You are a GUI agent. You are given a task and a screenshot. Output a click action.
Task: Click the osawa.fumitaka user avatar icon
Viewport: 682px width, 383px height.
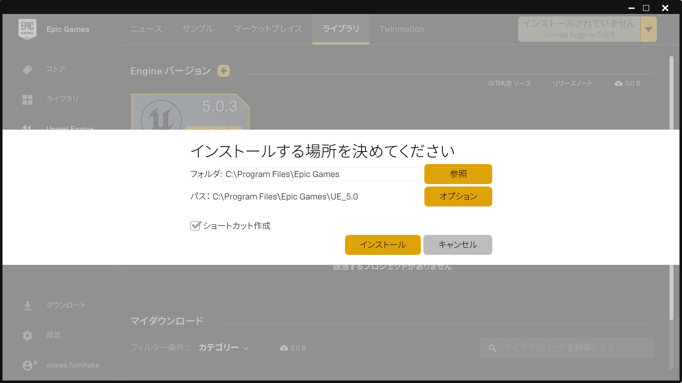(x=28, y=365)
